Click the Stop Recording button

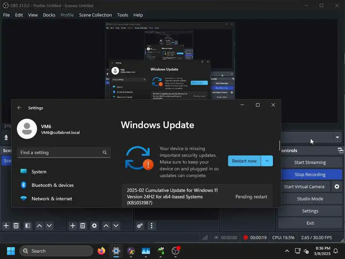coord(310,174)
